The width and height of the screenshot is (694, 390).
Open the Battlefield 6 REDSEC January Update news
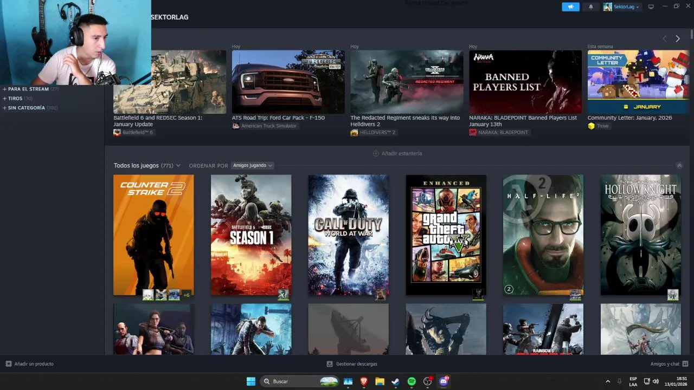click(170, 82)
